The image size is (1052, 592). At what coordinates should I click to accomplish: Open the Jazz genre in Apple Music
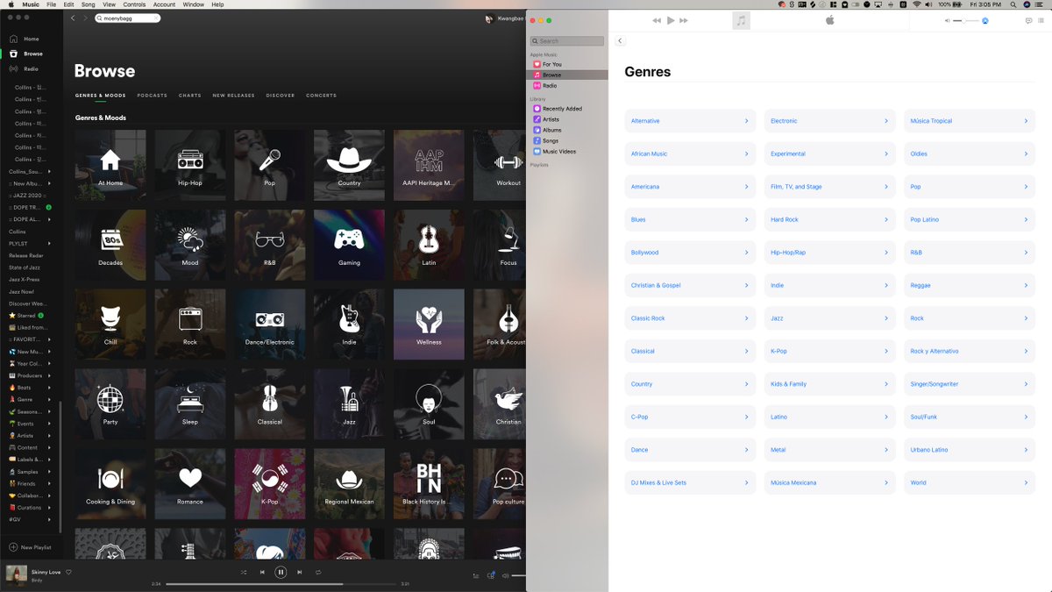pos(829,318)
